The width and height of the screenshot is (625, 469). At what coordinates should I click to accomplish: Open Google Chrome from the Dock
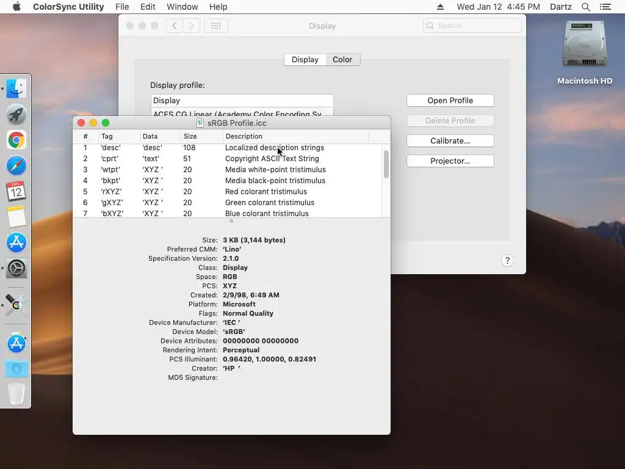click(x=16, y=140)
